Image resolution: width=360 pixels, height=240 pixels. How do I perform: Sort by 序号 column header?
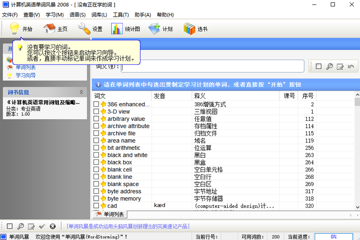(x=307, y=96)
